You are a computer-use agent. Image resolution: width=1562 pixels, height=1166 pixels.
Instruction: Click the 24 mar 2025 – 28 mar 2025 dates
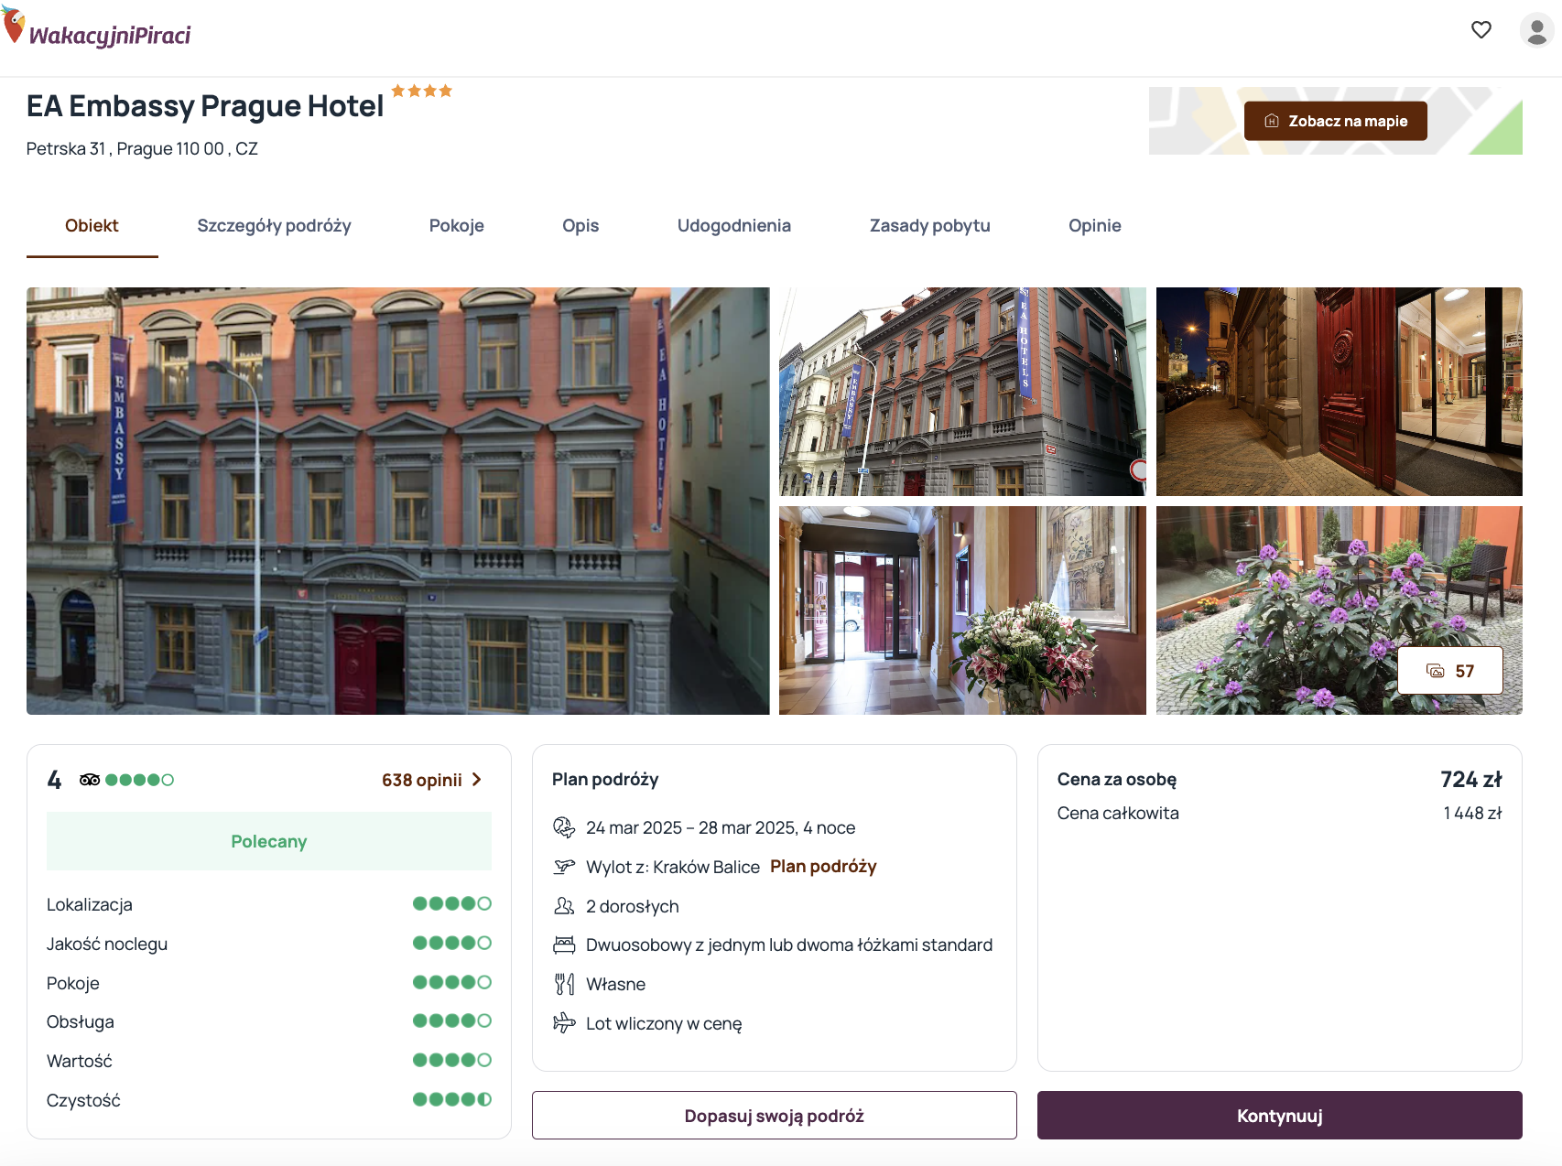tap(721, 827)
